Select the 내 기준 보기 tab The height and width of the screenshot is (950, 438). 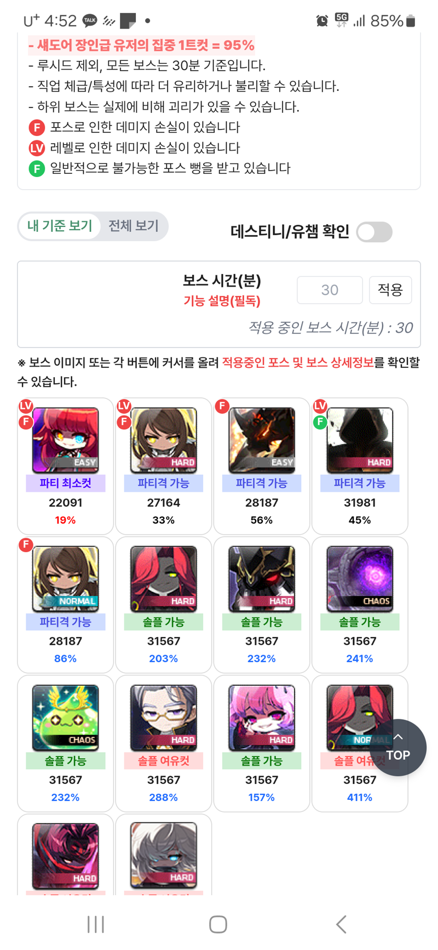(60, 226)
